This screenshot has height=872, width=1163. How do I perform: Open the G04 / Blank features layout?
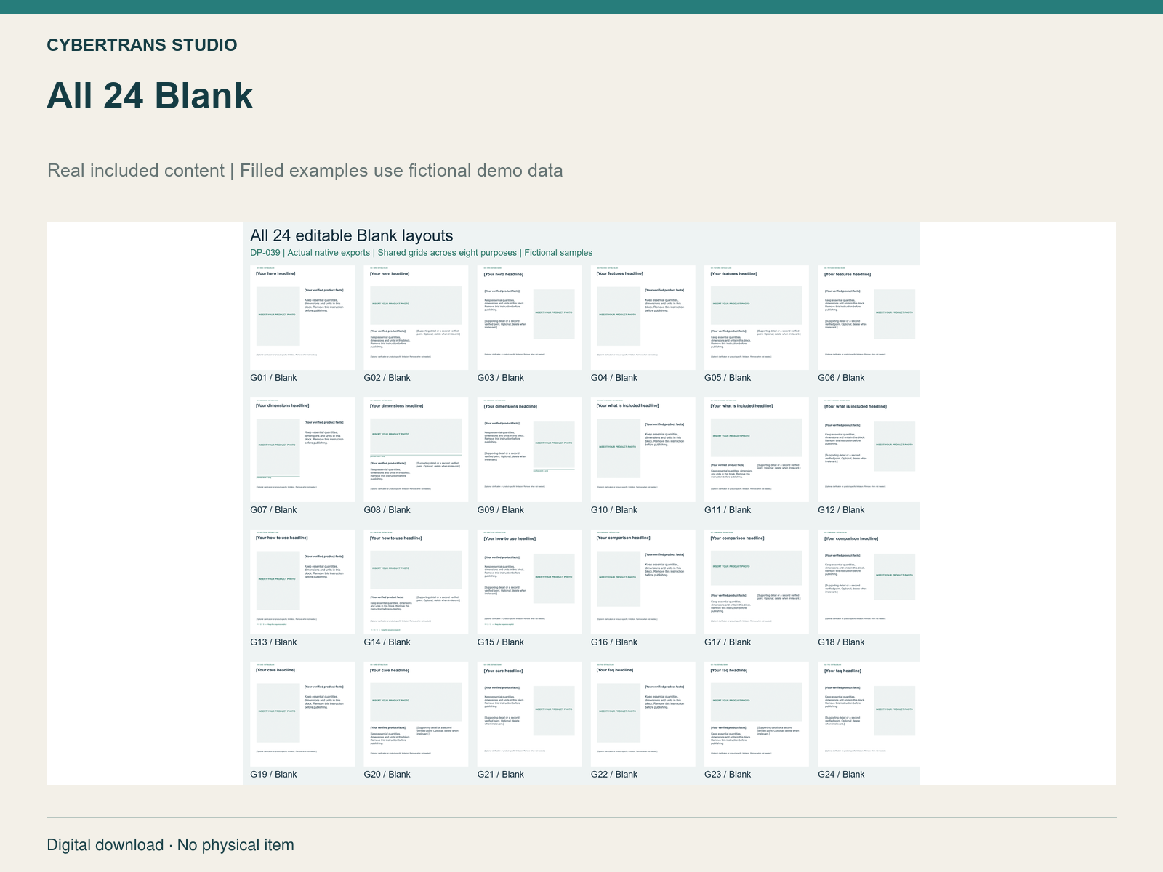coord(643,318)
